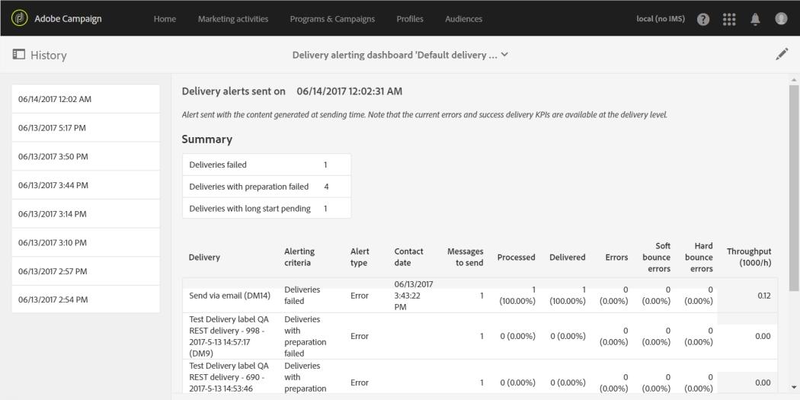Open the user profile avatar
The width and height of the screenshot is (800, 400).
click(x=781, y=19)
